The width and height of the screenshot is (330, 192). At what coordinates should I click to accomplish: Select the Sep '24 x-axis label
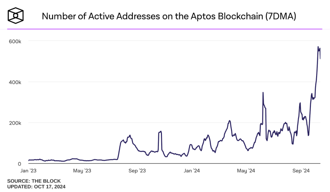pos(301,171)
